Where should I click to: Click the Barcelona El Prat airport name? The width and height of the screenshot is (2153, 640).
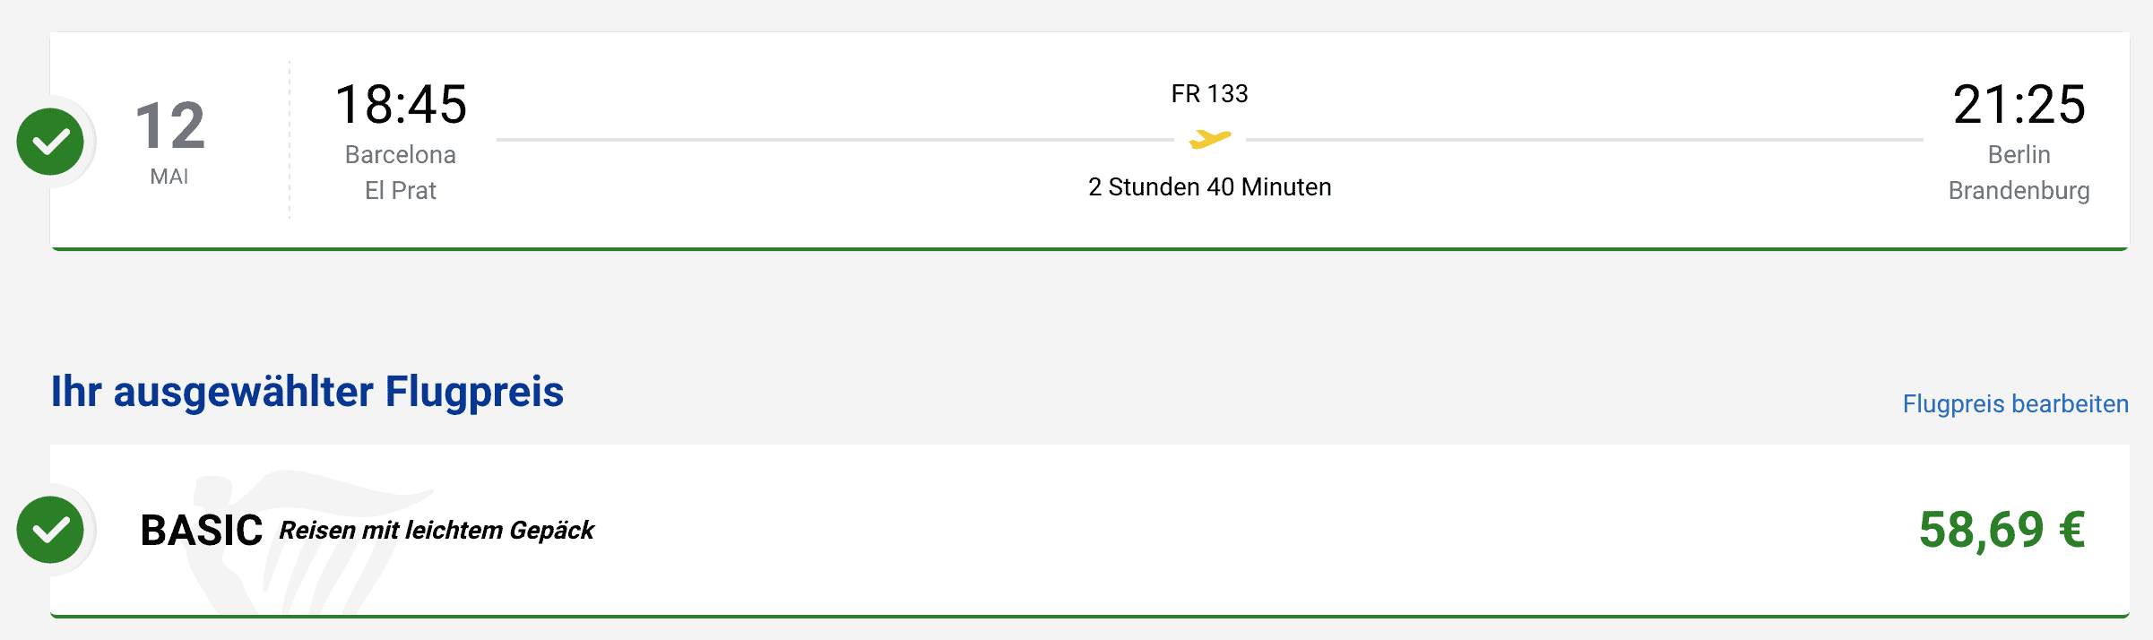(x=401, y=172)
